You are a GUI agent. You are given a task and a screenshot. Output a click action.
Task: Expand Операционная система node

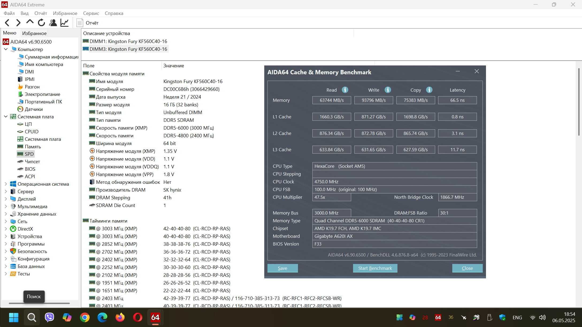6,184
